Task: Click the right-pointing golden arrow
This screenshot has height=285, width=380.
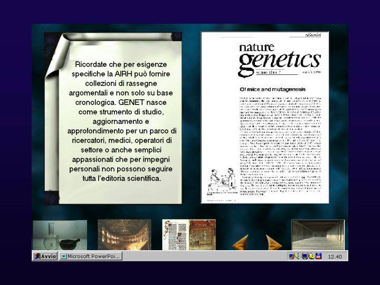Action: [273, 242]
